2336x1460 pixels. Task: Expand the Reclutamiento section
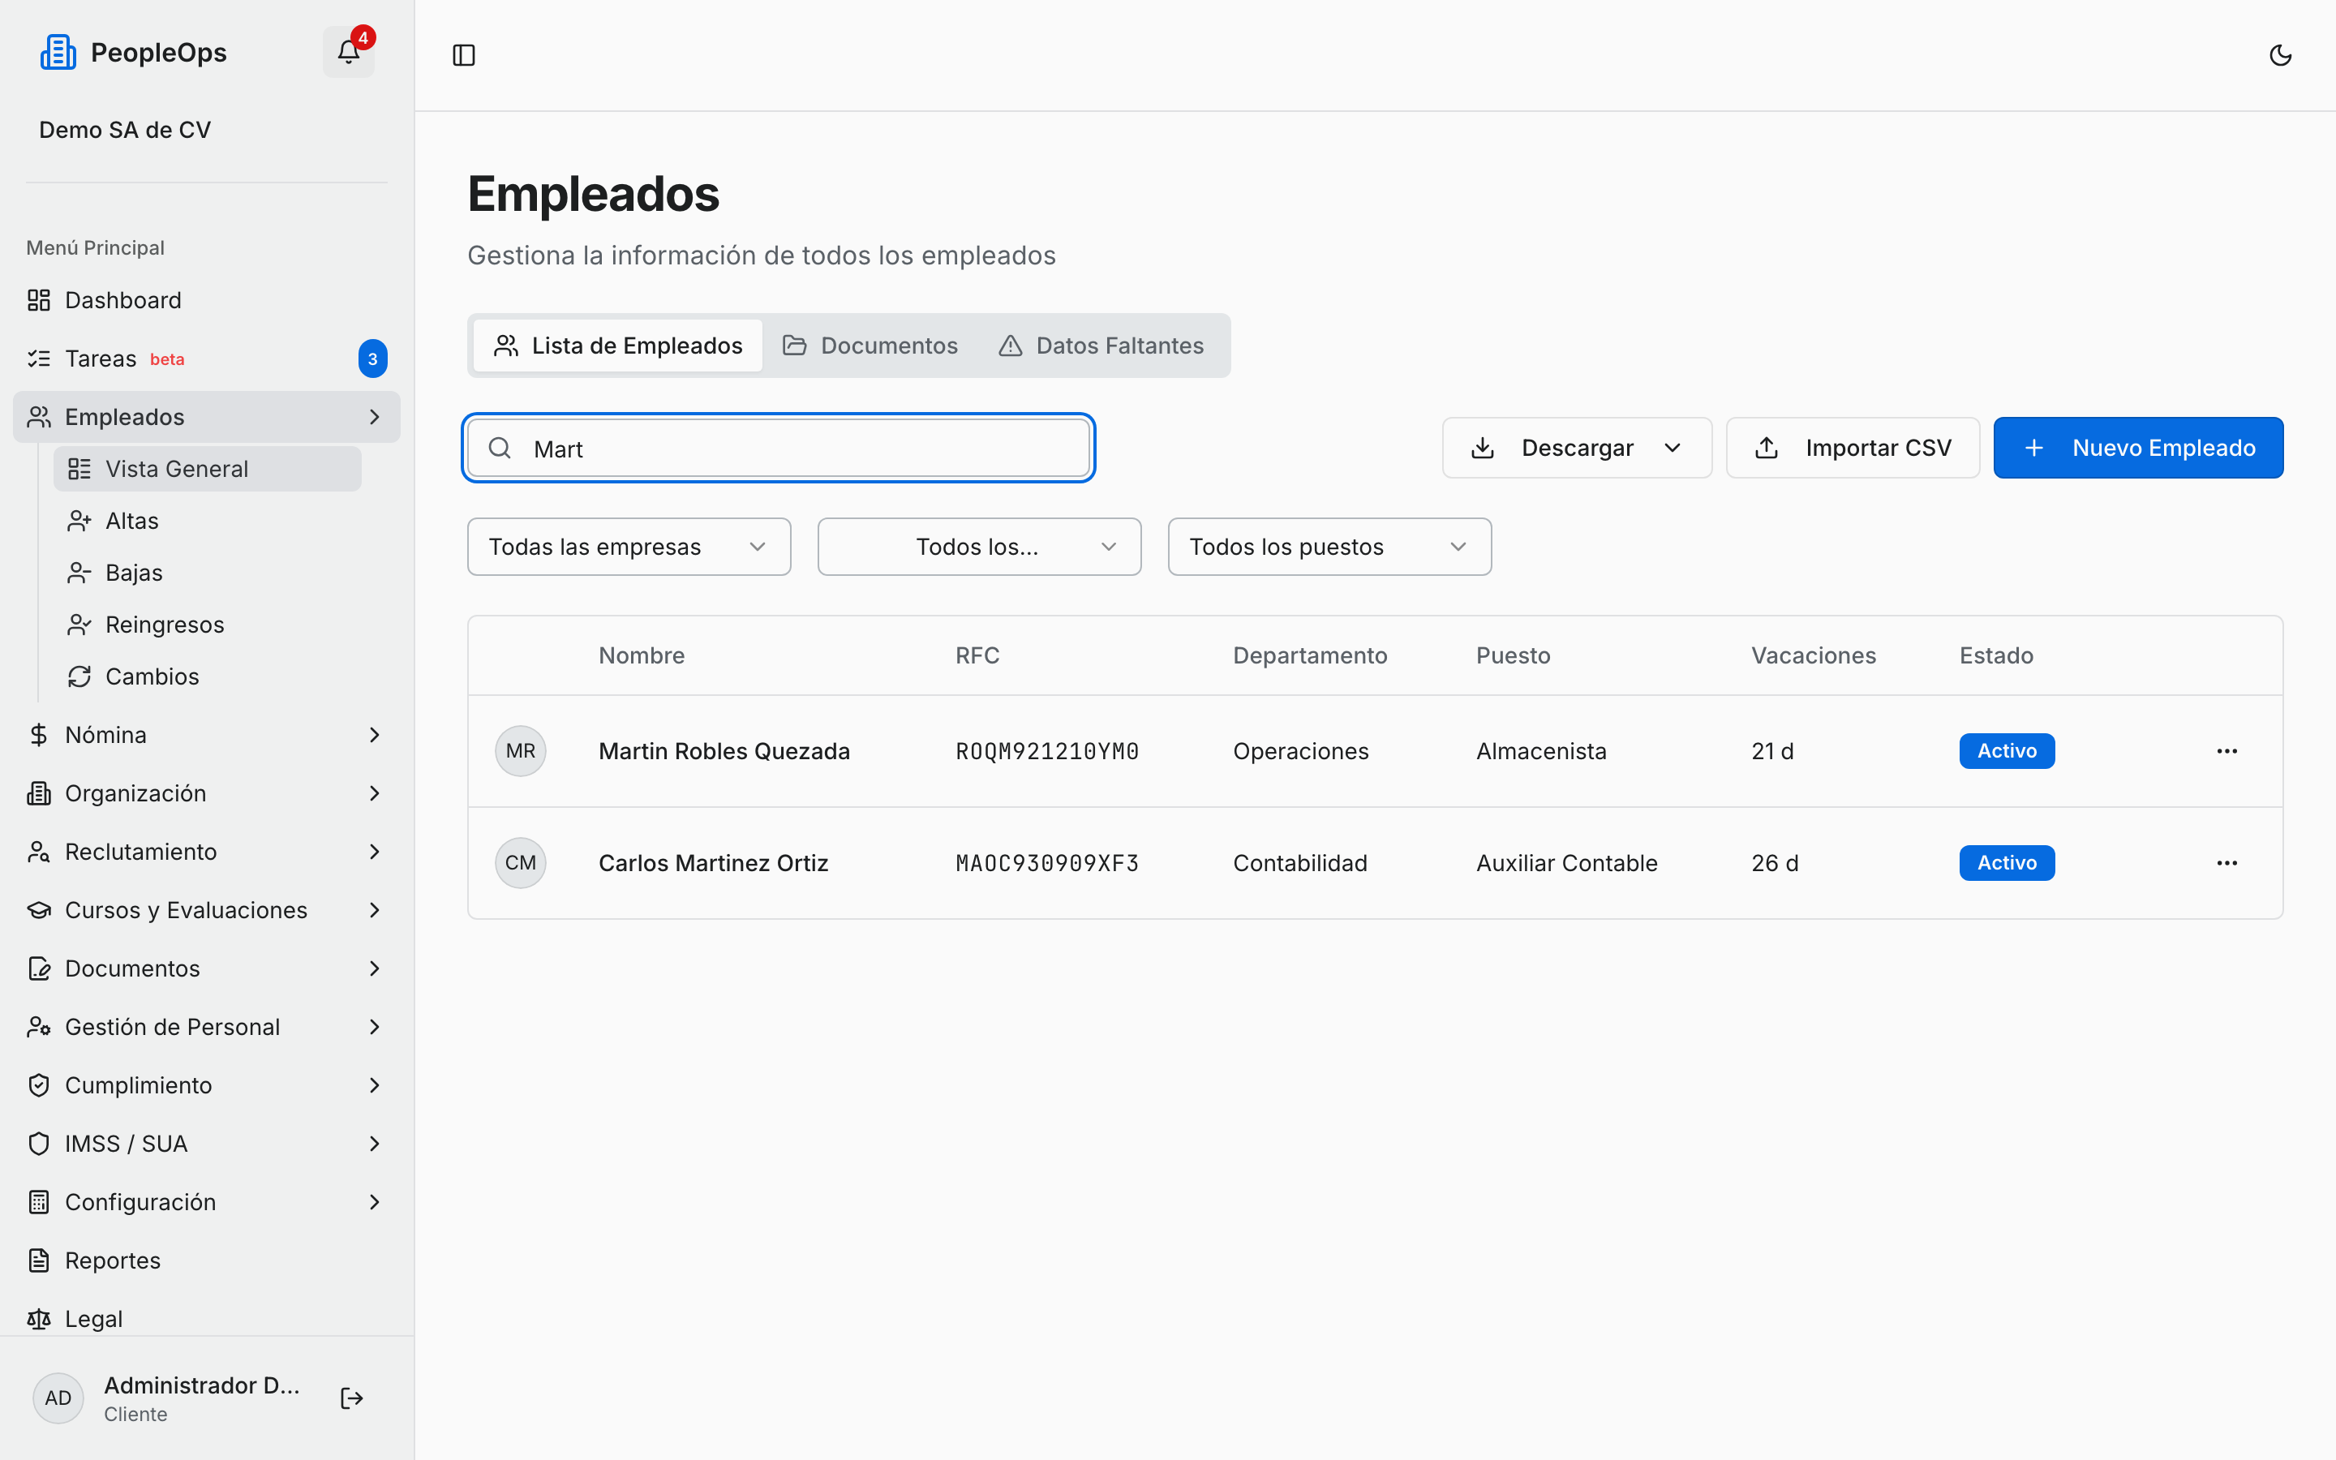tap(207, 852)
